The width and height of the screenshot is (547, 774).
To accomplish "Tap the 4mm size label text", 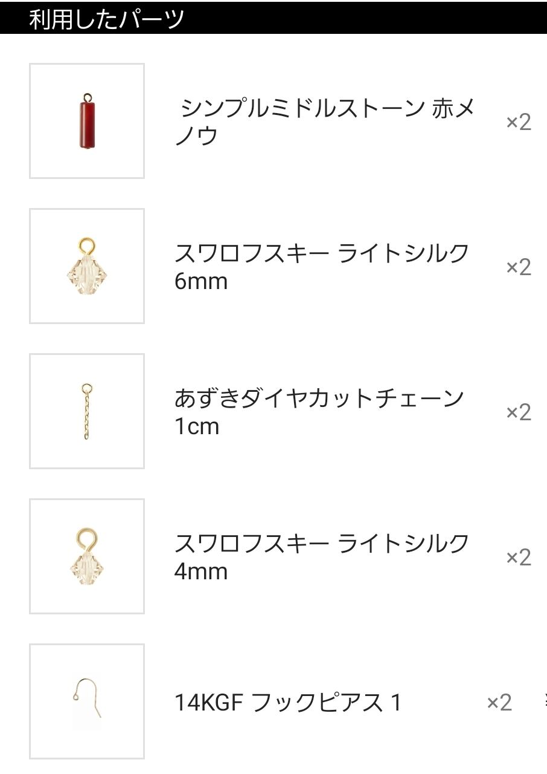I will (200, 572).
